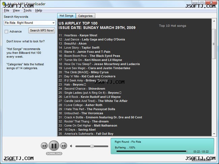Select The Climb - Miley Cyrus
Viewport: 219px width, 164px height.
point(84,72)
